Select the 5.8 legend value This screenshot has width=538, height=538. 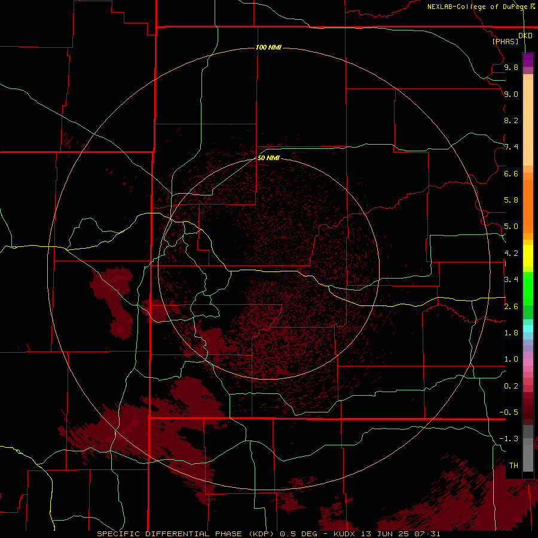[x=511, y=200]
